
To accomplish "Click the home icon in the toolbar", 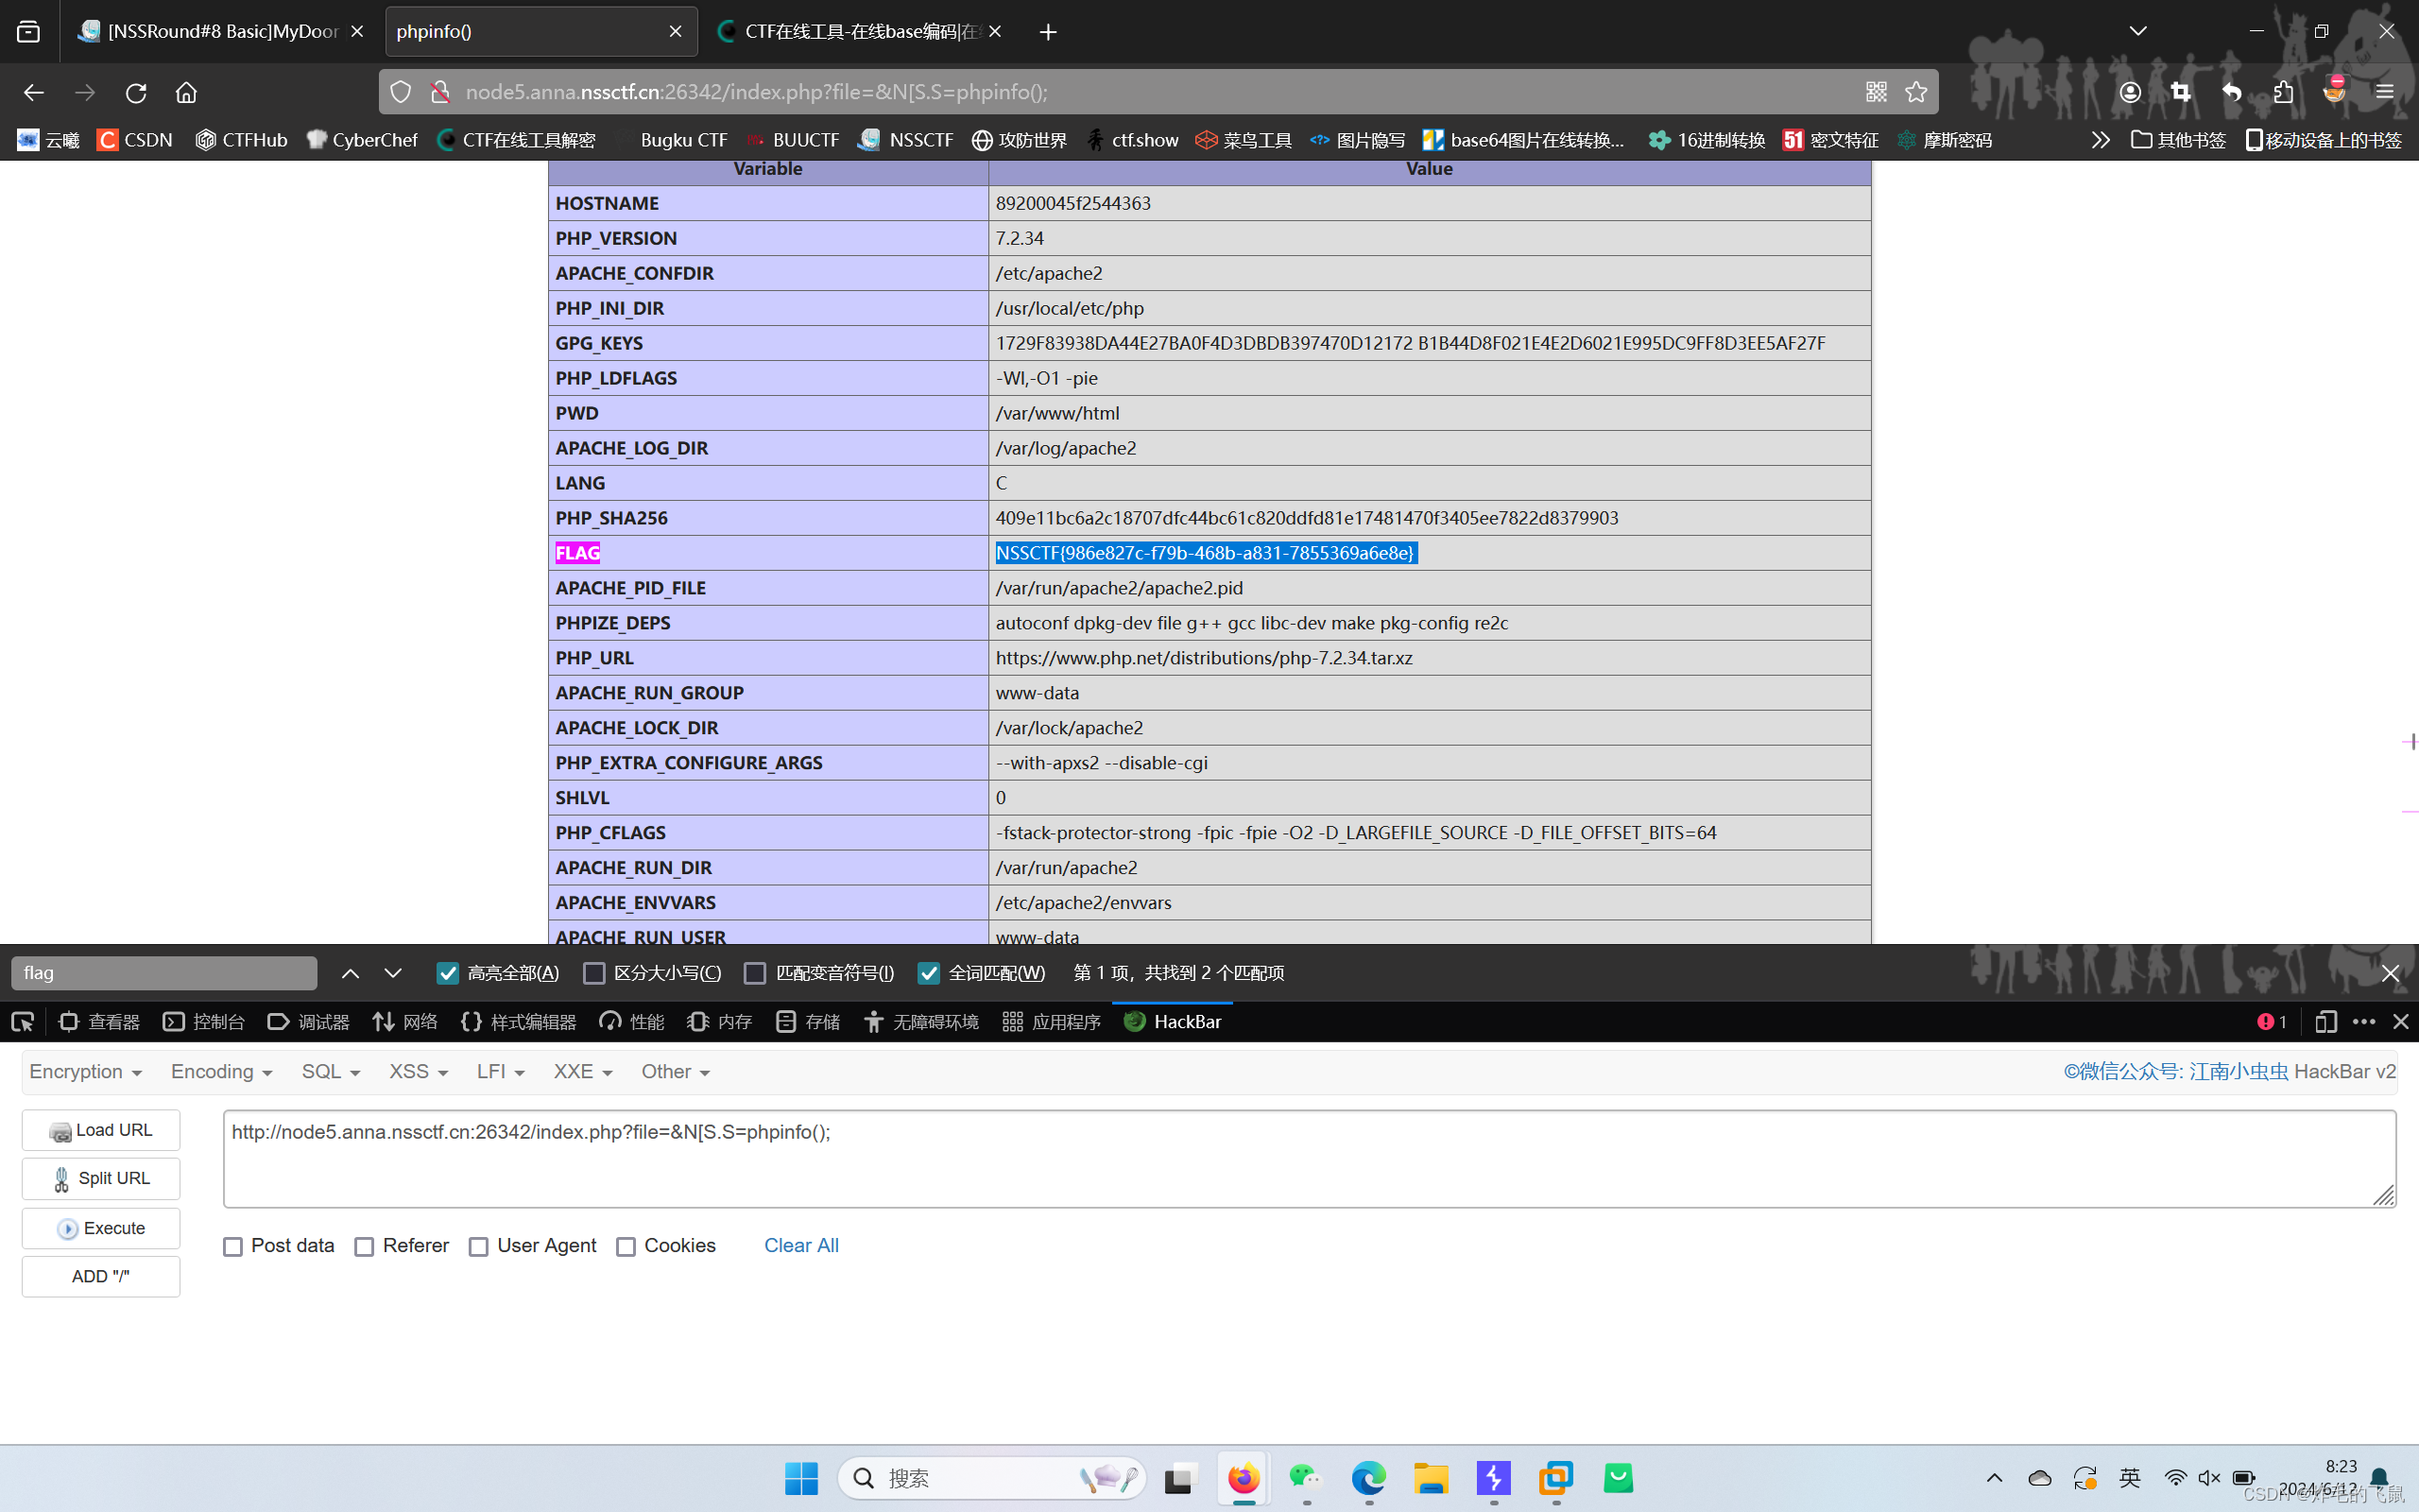I will [186, 92].
